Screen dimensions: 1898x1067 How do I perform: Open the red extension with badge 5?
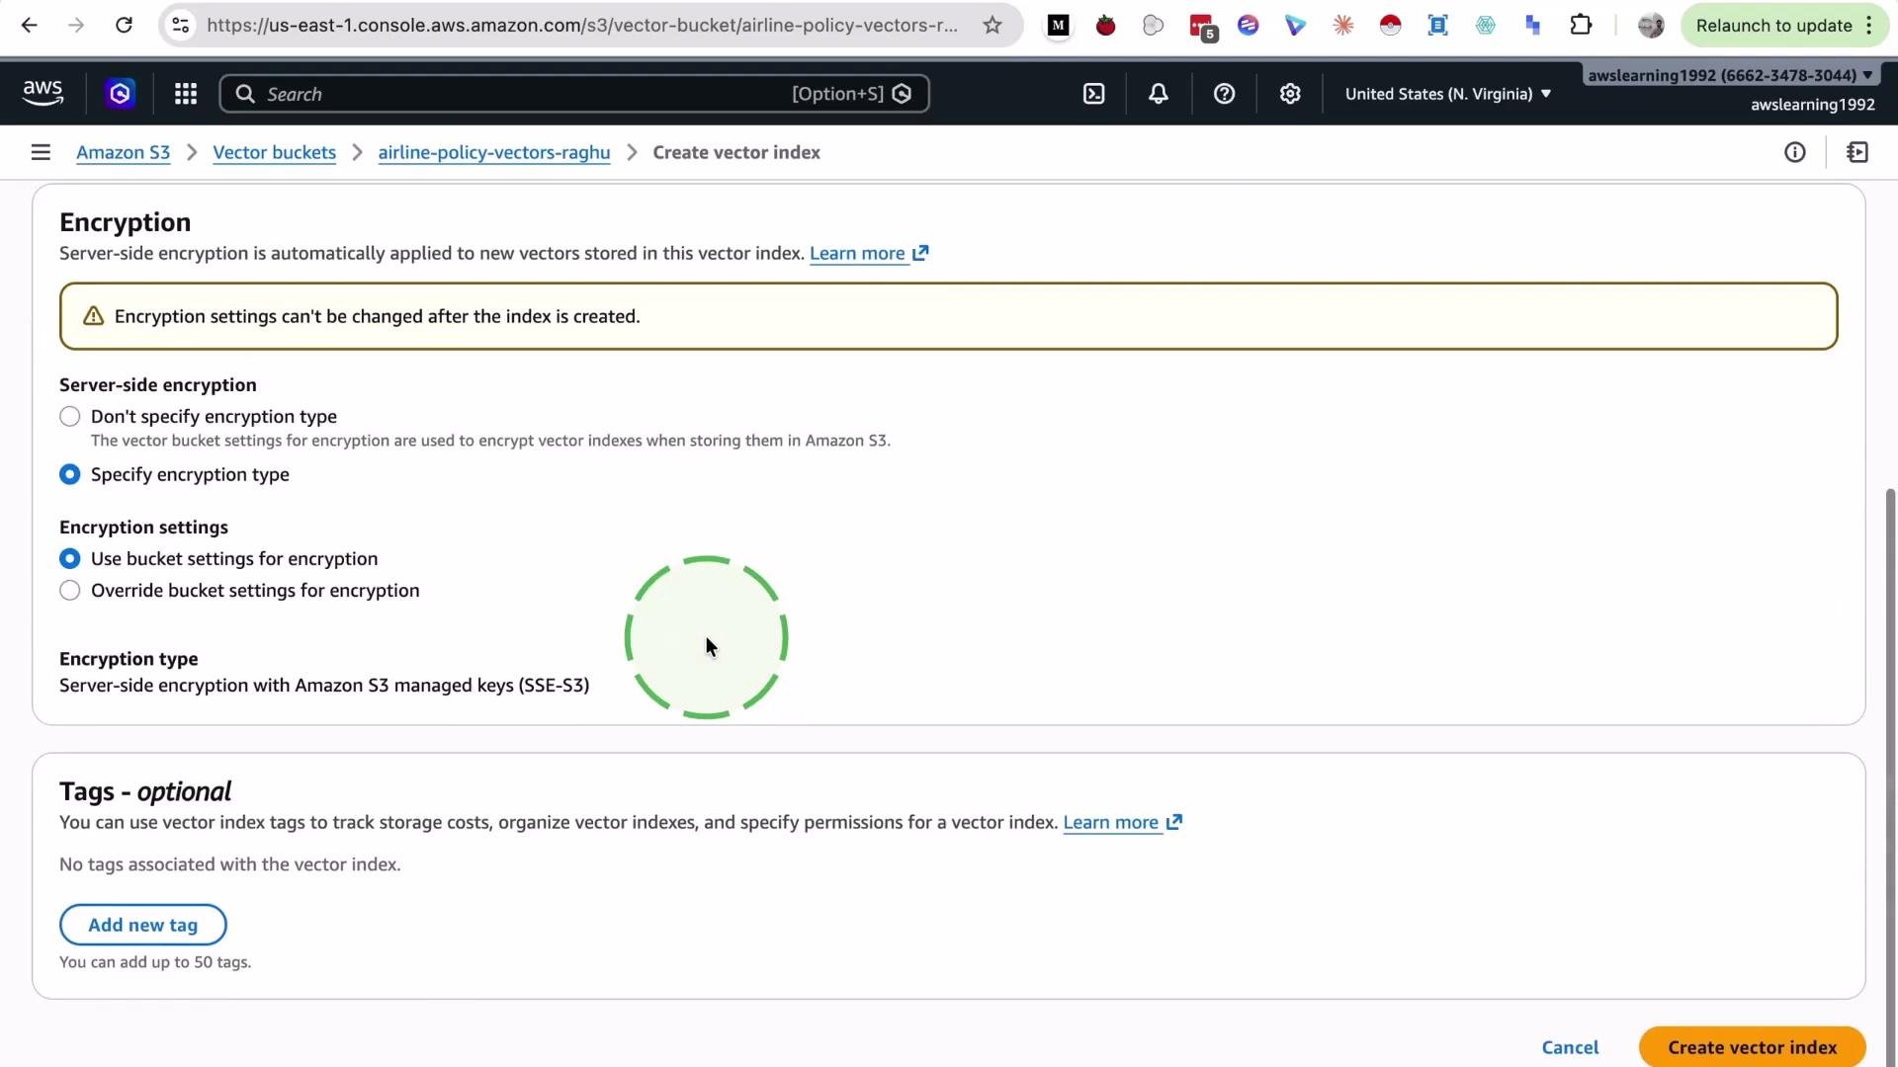pos(1203,27)
